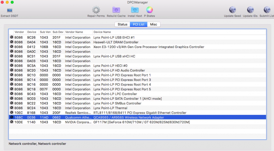
Task: Select 'Lynx Point-LP HECI #0' device name
Action: coord(110,66)
